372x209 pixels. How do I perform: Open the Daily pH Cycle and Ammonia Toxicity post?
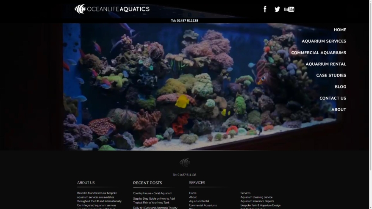[x=155, y=208]
